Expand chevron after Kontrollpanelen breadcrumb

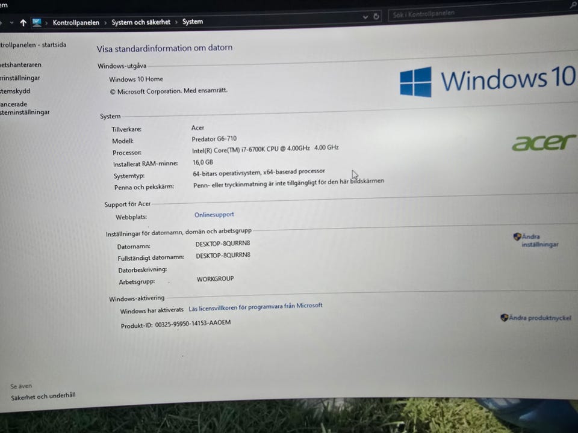click(x=105, y=22)
